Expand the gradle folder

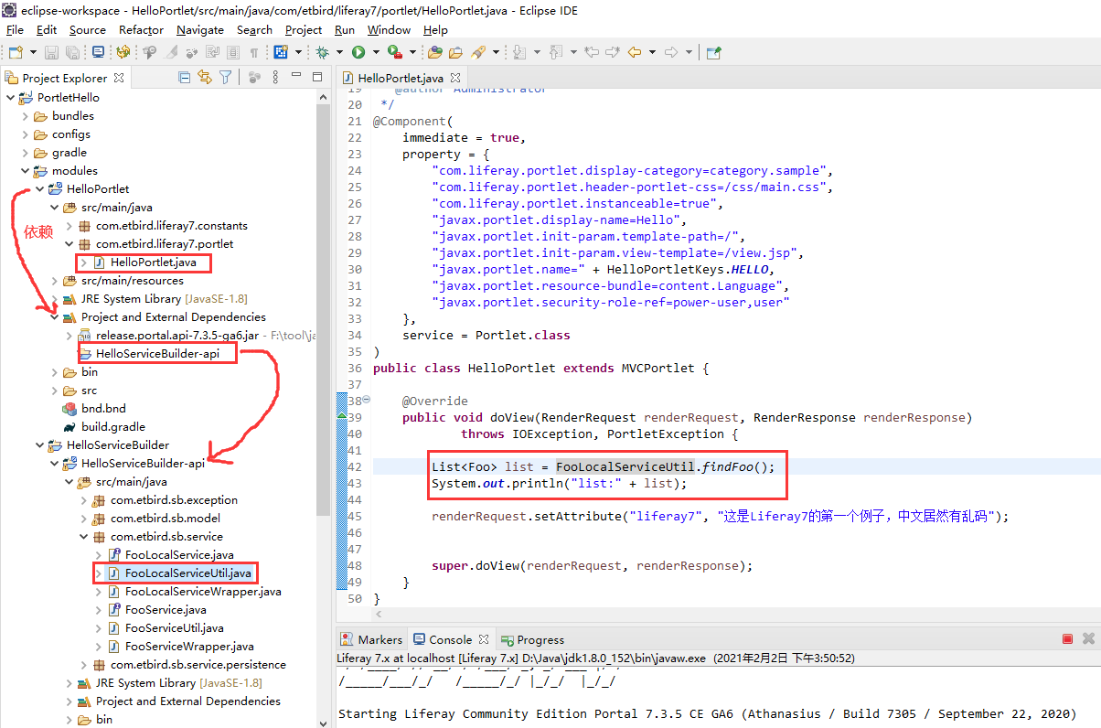coord(26,153)
